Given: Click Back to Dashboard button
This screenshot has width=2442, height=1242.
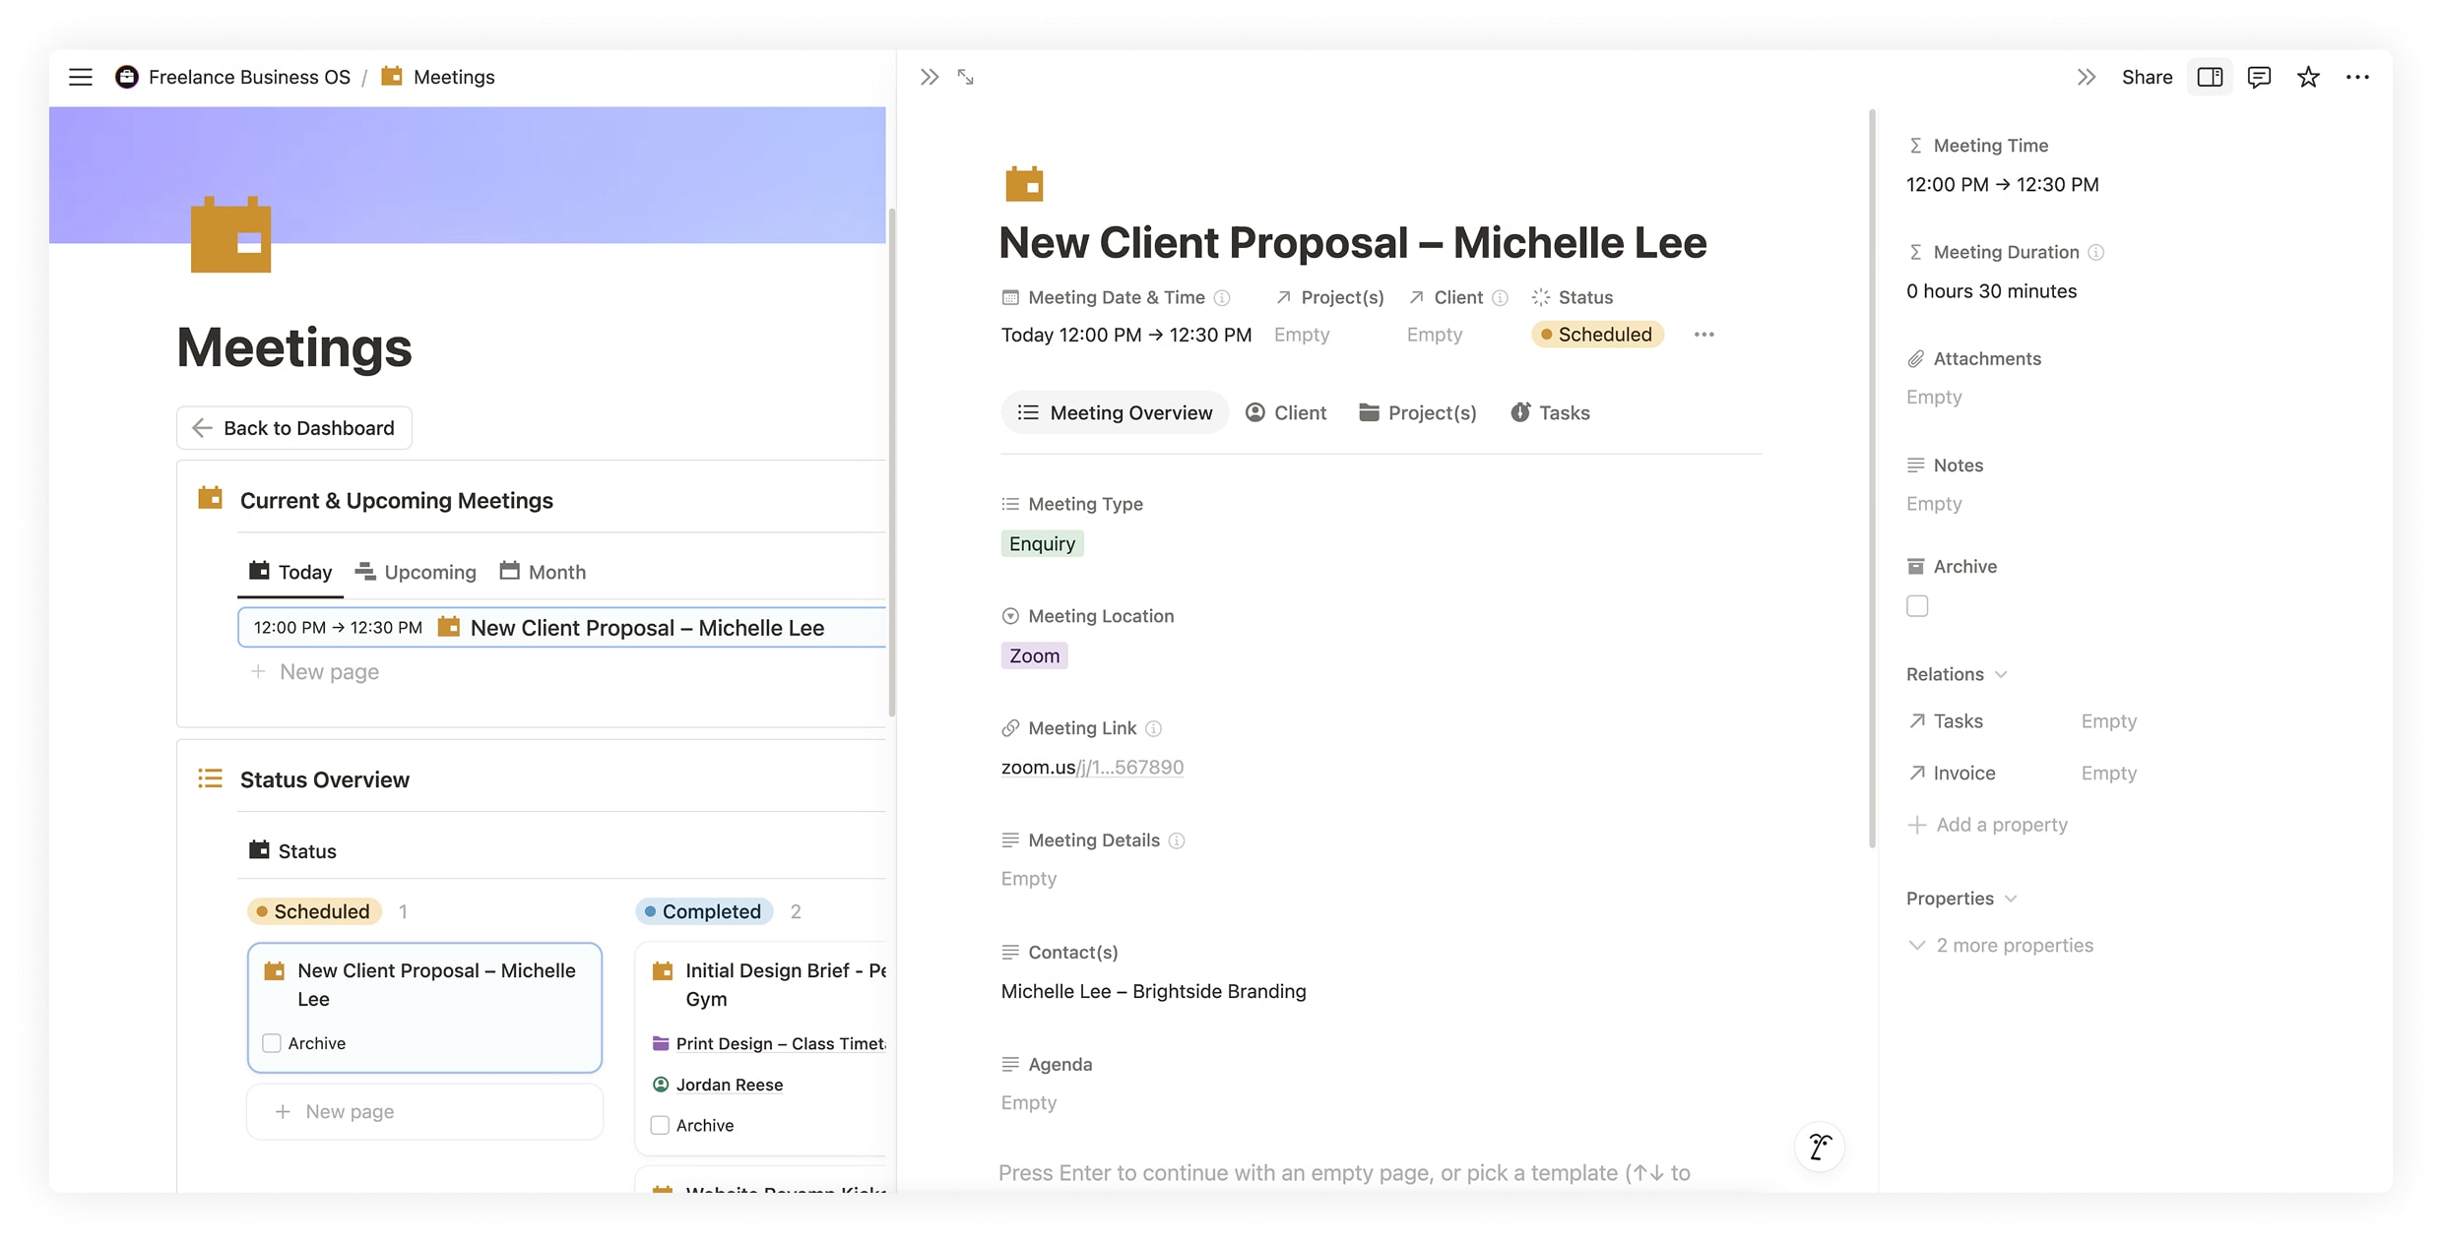Looking at the screenshot, I should [x=293, y=428].
